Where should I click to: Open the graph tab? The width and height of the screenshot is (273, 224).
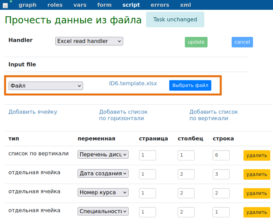(x=27, y=5)
